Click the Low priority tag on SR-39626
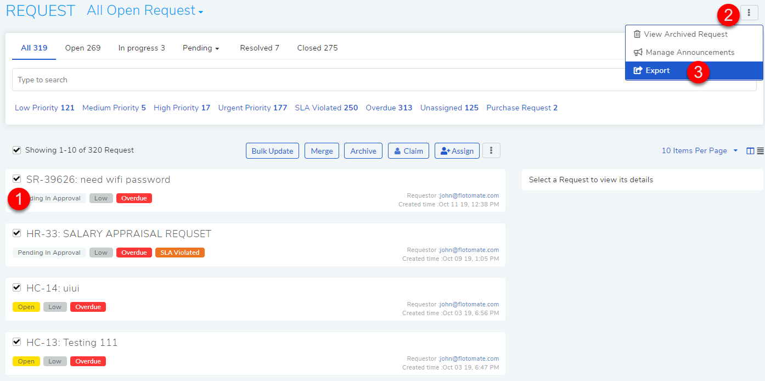 point(101,198)
